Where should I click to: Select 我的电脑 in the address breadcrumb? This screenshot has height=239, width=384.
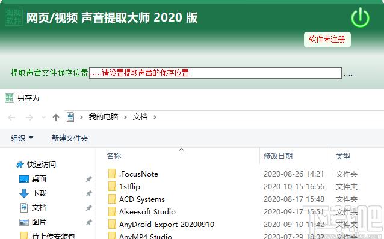[104, 117]
